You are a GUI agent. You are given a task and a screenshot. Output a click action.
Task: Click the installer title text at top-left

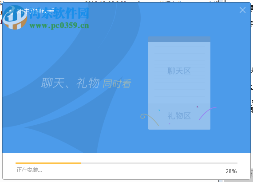click(35, 11)
